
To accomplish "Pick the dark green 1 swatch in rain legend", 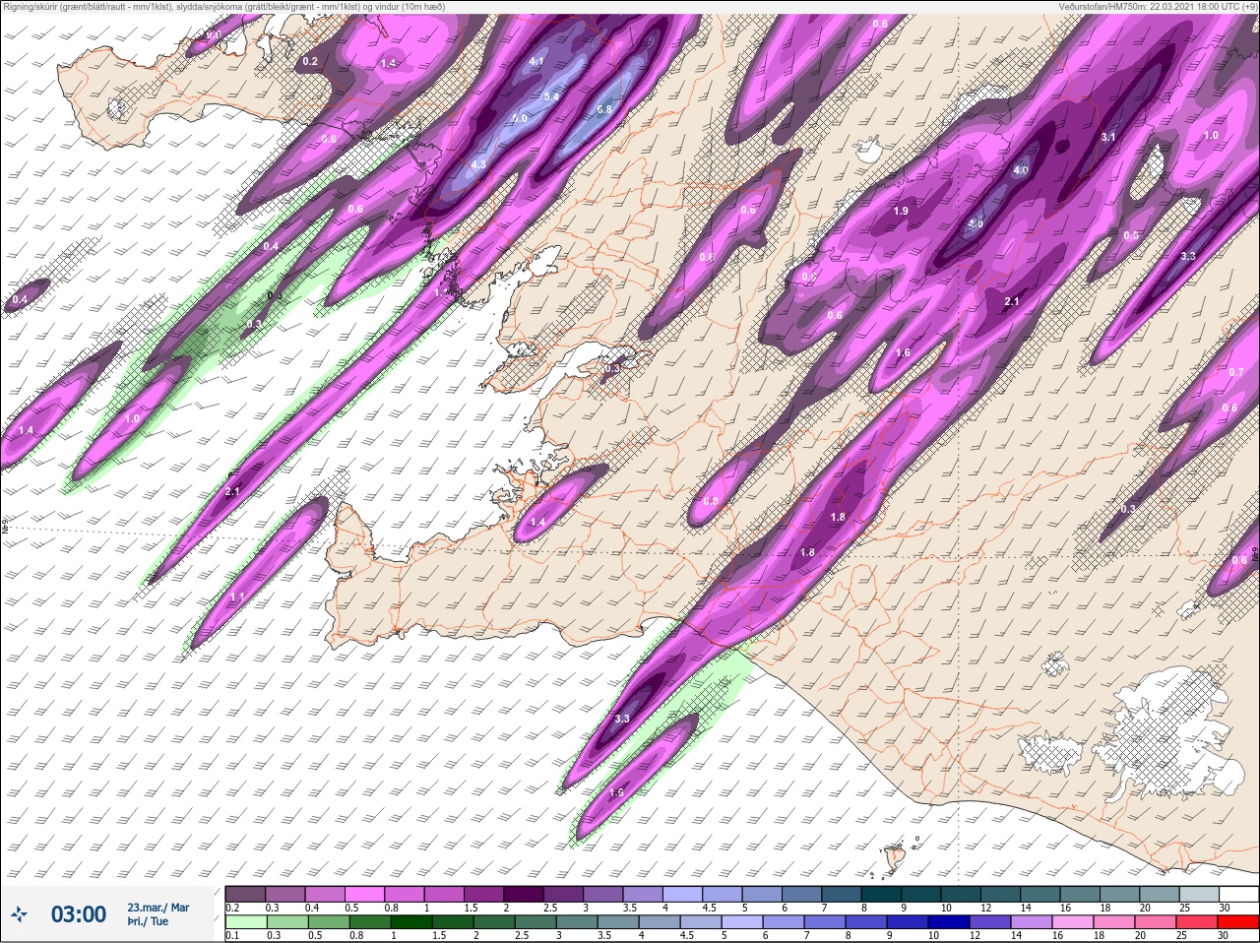I will click(409, 922).
